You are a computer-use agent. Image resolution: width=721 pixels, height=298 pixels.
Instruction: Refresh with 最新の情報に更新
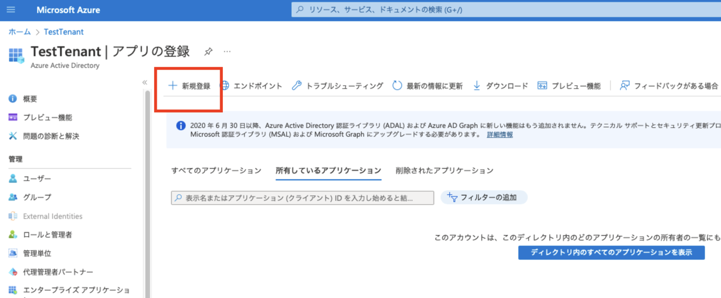click(x=427, y=86)
